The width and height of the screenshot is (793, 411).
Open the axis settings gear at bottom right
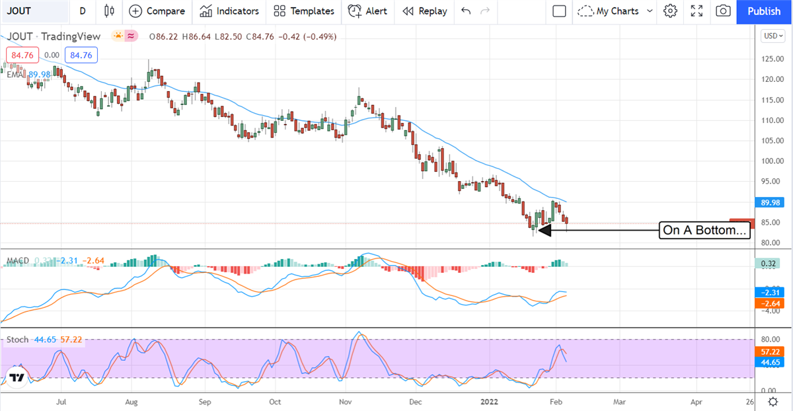click(x=773, y=401)
